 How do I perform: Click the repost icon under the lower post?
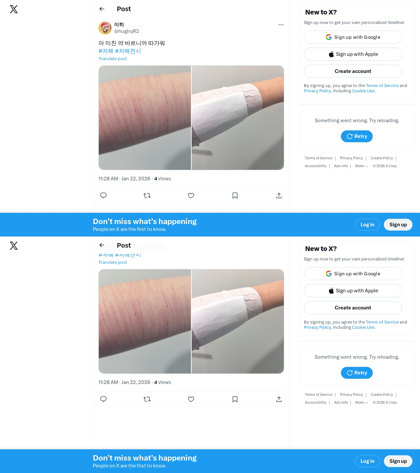[x=147, y=399]
